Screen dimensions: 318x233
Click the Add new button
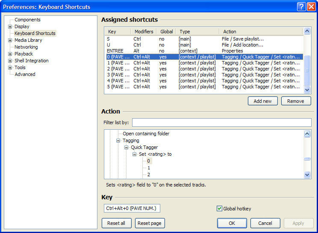tap(262, 101)
